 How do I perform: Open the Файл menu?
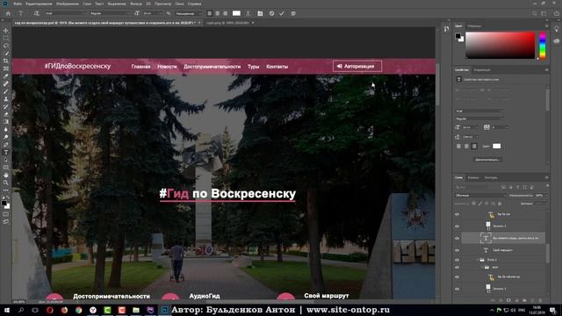coord(18,4)
